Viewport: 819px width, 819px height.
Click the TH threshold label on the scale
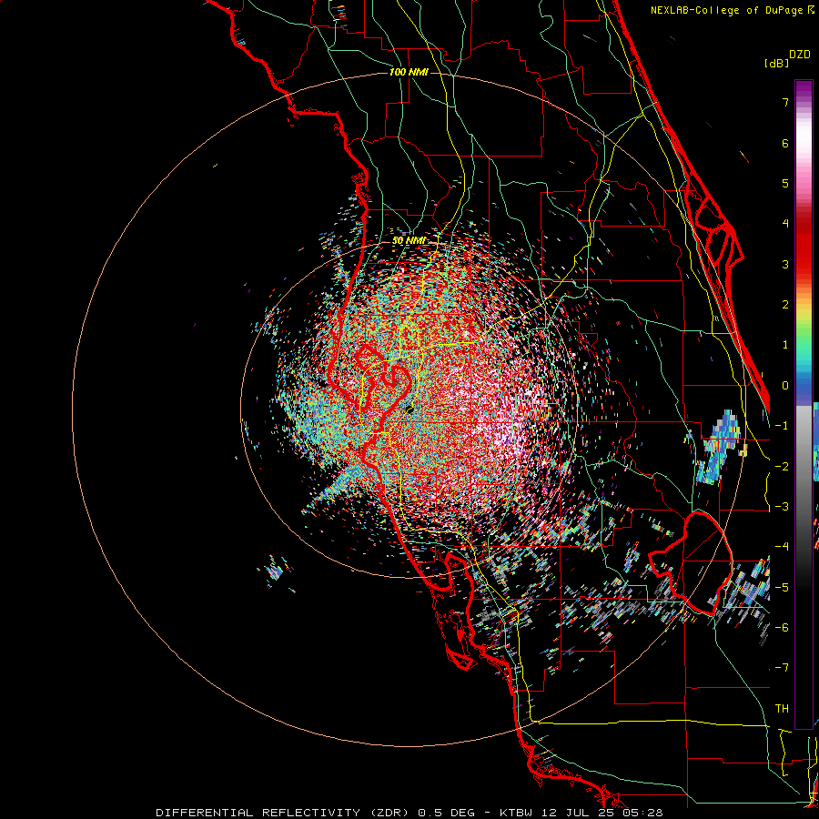(x=782, y=709)
